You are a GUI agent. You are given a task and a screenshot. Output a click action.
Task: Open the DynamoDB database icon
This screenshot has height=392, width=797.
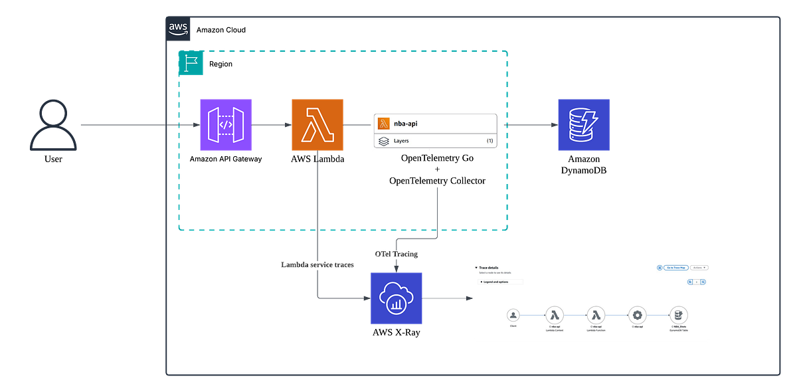[584, 124]
